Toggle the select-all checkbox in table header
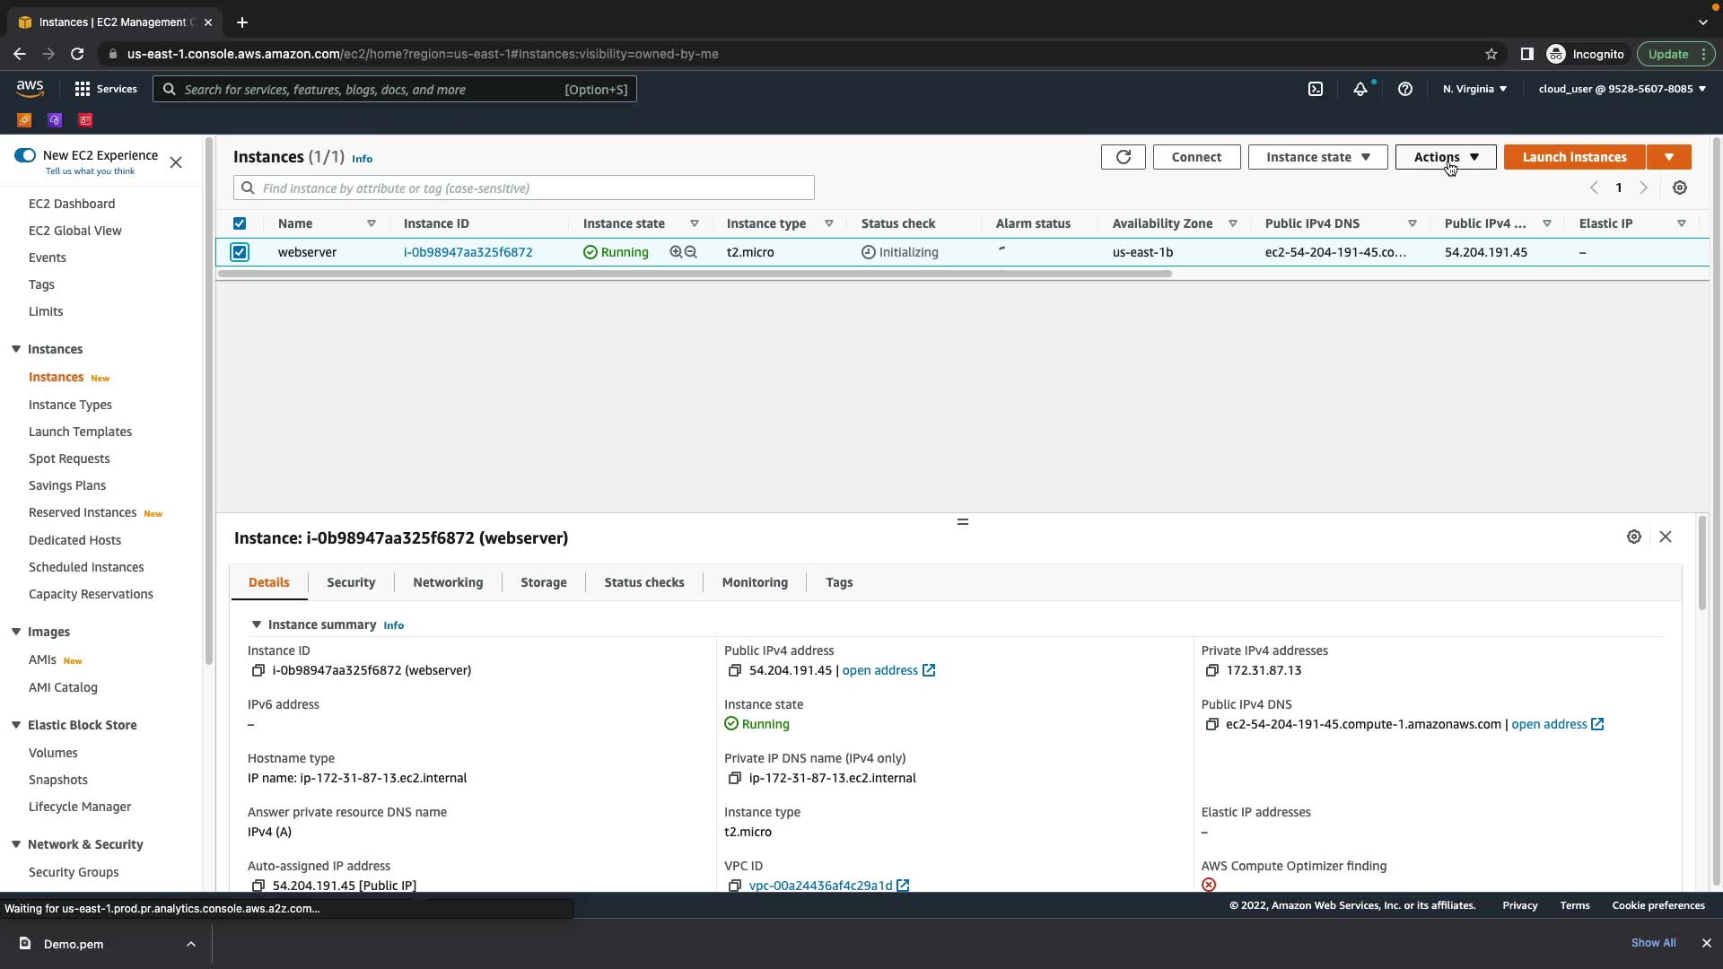Screen dimensions: 1723x969 pyautogui.click(x=240, y=223)
